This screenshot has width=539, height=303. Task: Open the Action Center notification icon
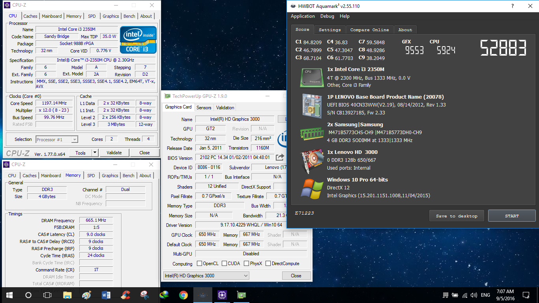coord(526,295)
